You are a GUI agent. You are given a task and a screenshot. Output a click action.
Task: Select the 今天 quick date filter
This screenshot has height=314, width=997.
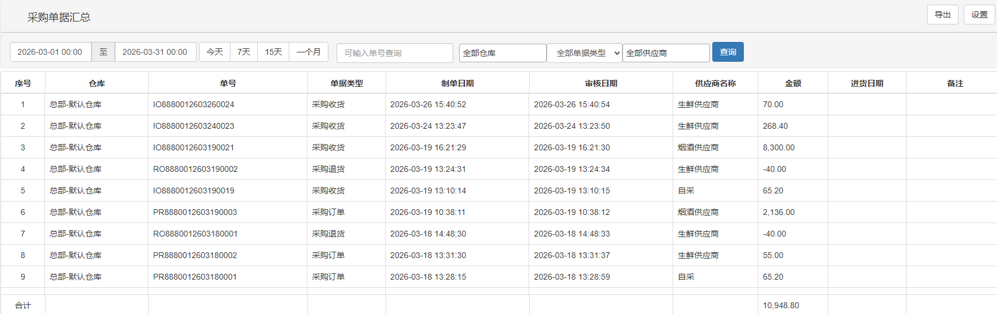[x=215, y=52]
